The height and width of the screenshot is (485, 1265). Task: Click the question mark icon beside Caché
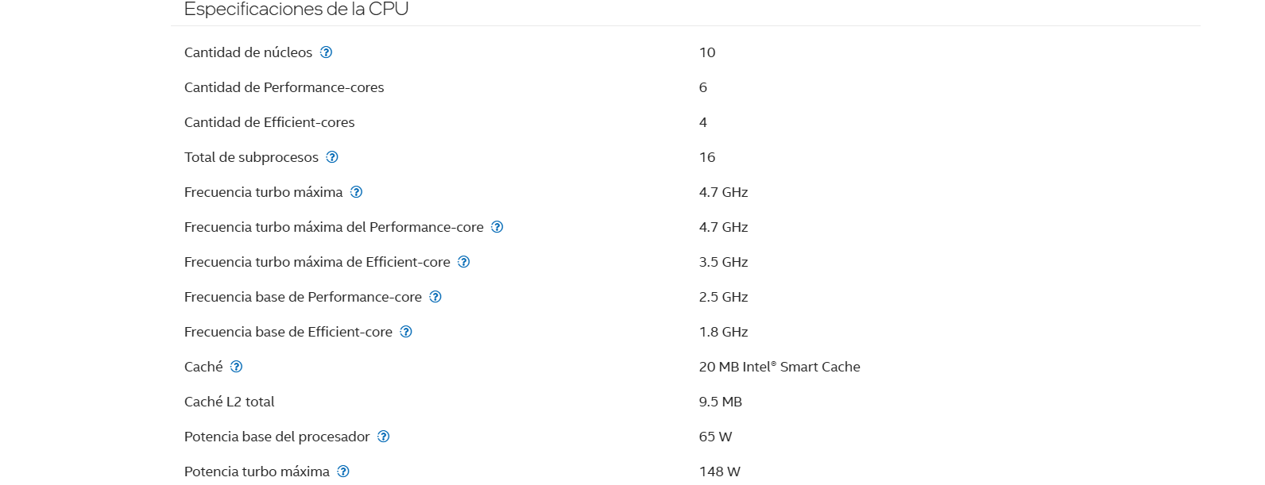(236, 367)
